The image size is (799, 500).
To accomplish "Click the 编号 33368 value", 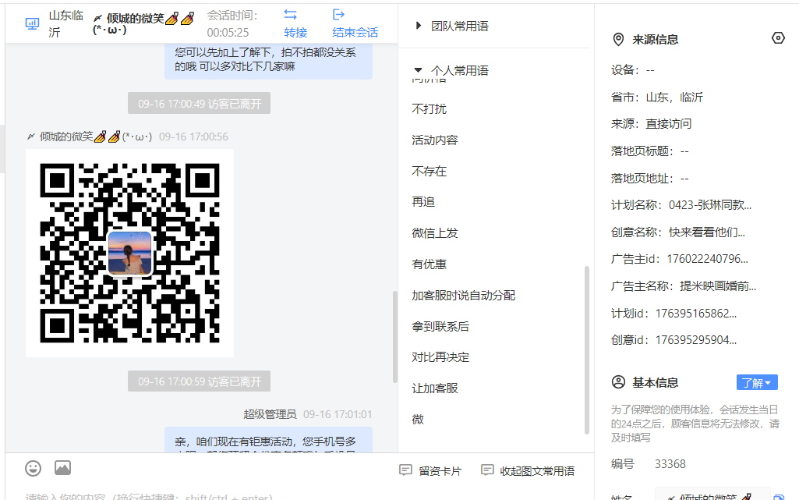I will click(670, 464).
